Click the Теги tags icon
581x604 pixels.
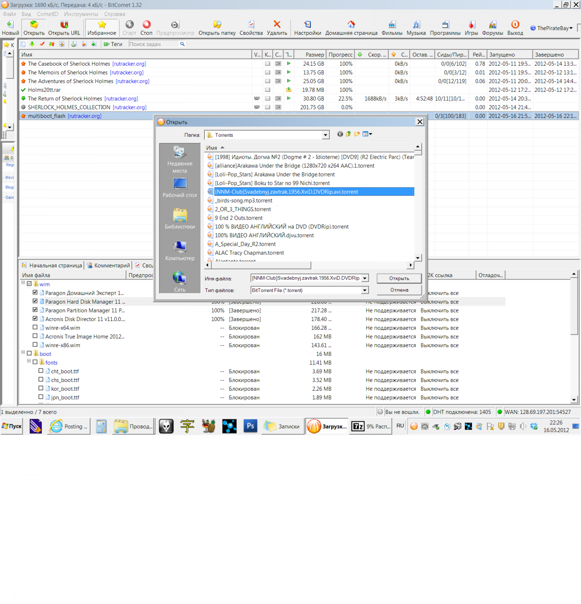click(107, 44)
